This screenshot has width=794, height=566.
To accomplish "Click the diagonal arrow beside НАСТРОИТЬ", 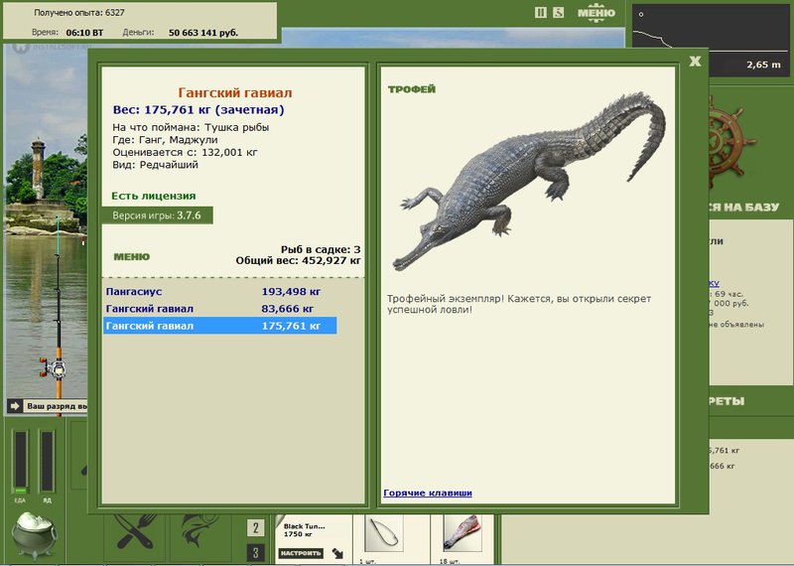I will [x=337, y=553].
